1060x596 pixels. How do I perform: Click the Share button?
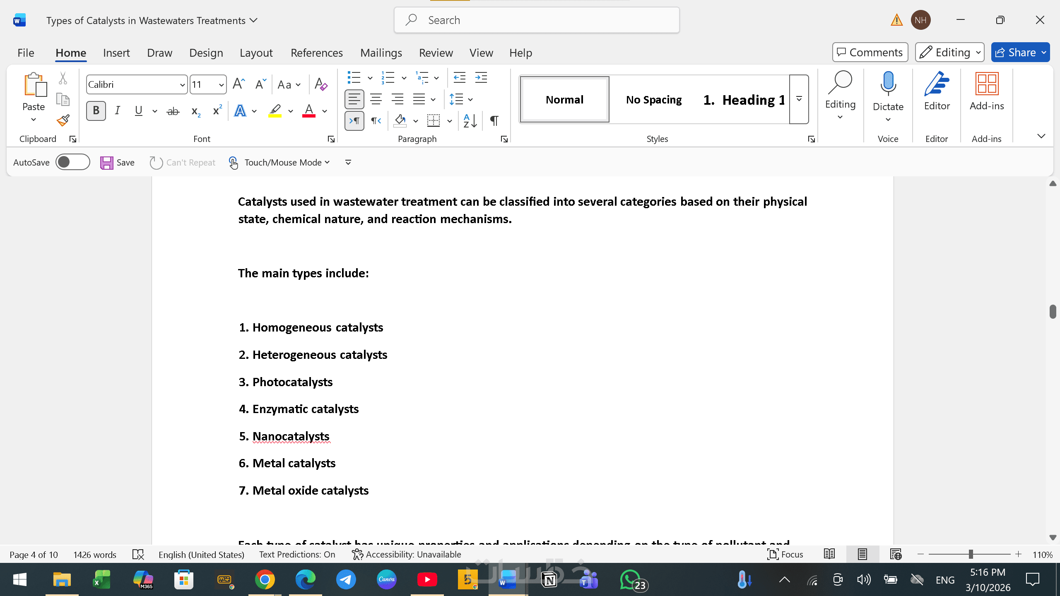[1015, 53]
